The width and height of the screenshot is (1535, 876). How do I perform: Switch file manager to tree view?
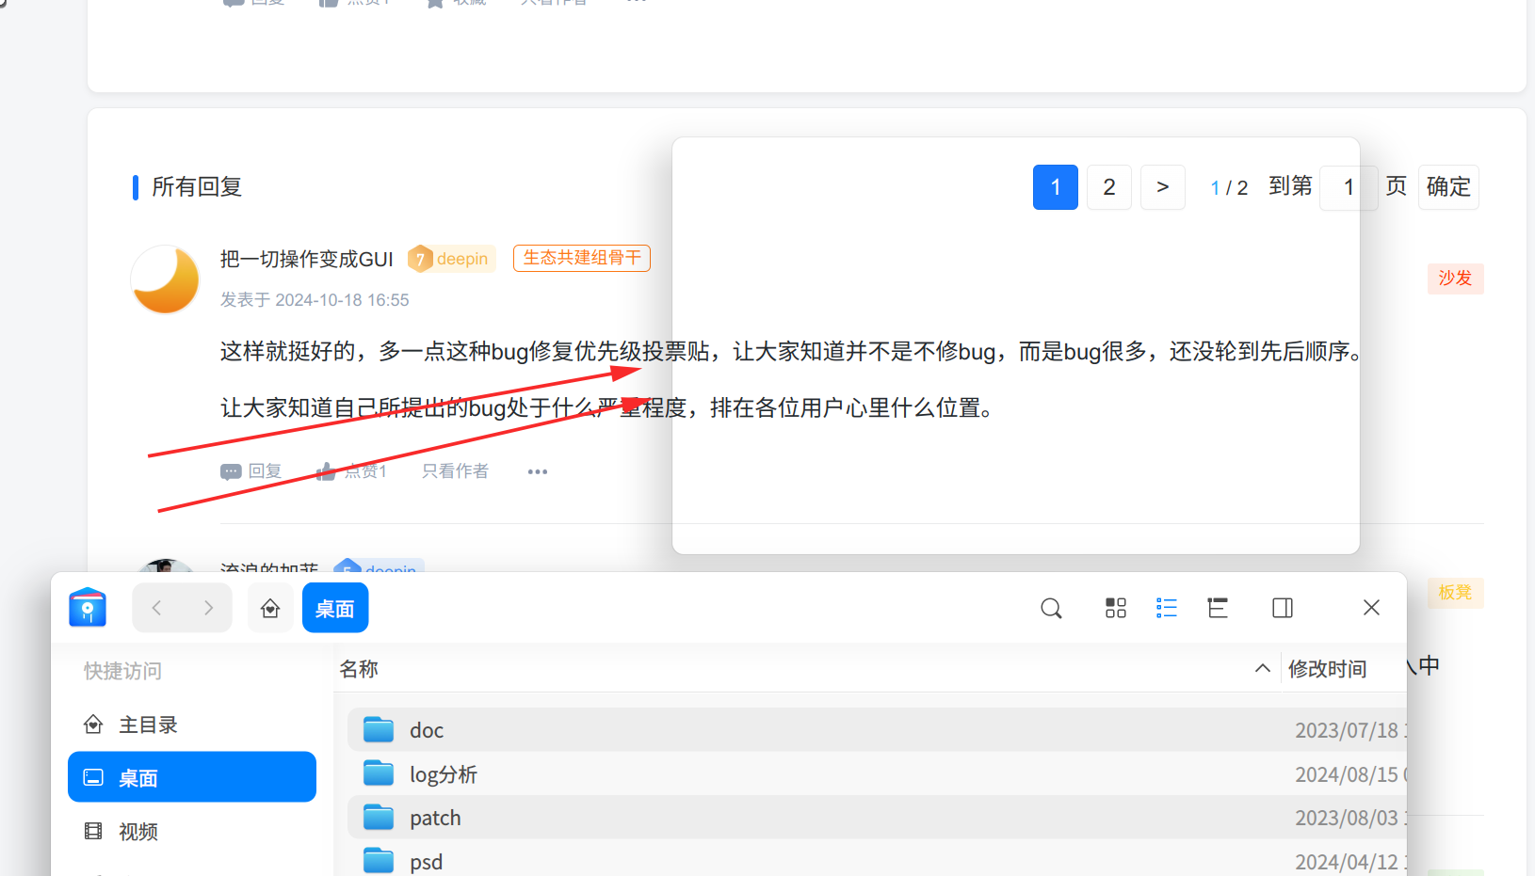click(x=1218, y=609)
